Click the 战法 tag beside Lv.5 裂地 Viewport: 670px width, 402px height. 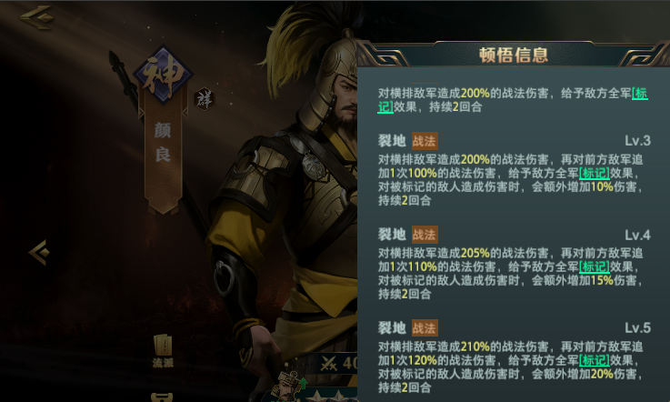pyautogui.click(x=425, y=328)
